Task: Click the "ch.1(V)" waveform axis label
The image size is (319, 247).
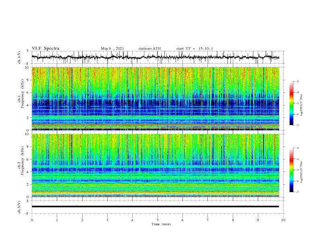Action: pos(19,57)
